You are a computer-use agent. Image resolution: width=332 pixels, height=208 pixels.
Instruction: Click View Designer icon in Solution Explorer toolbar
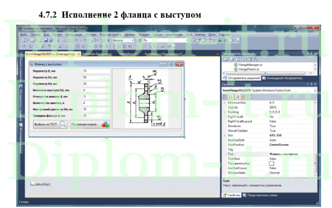coord(250,59)
